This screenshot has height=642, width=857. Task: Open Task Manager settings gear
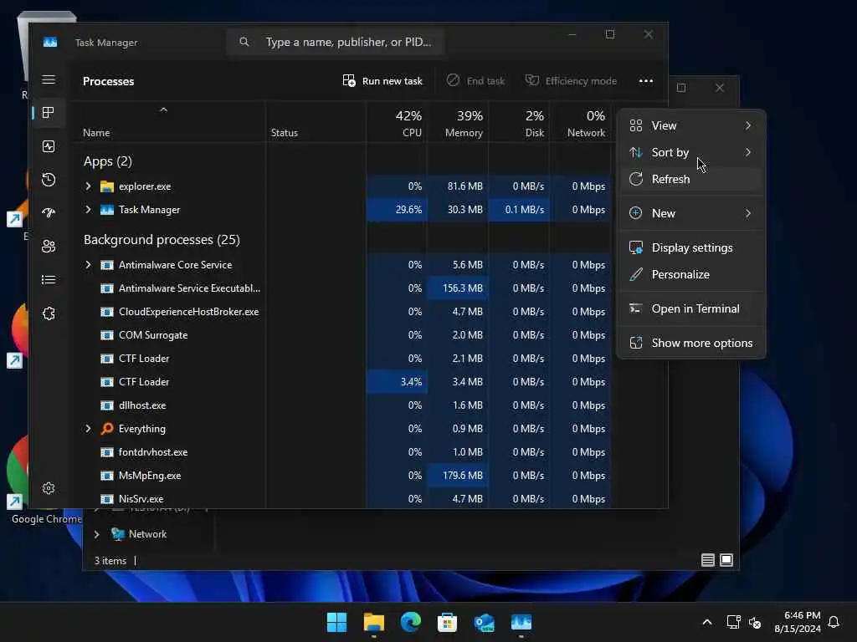click(49, 488)
